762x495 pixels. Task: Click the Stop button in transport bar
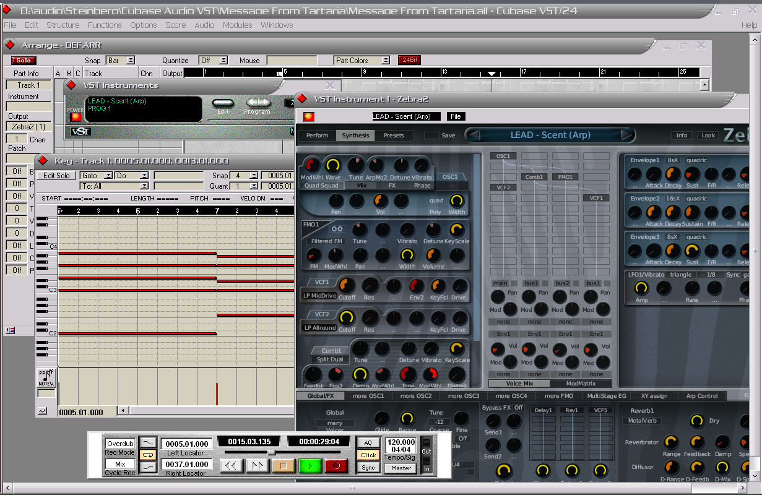[284, 466]
